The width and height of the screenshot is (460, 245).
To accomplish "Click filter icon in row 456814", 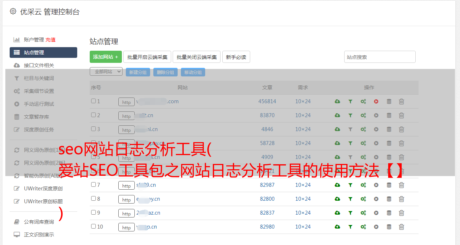I will [350, 101].
